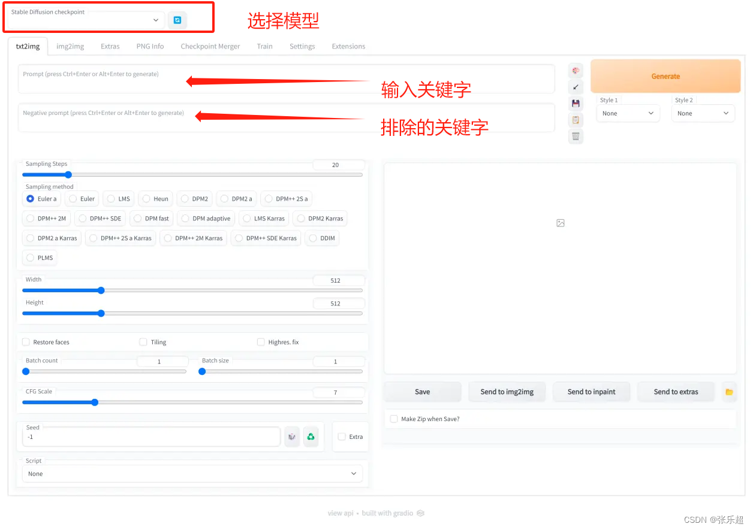Click the Seed input field

click(x=151, y=437)
